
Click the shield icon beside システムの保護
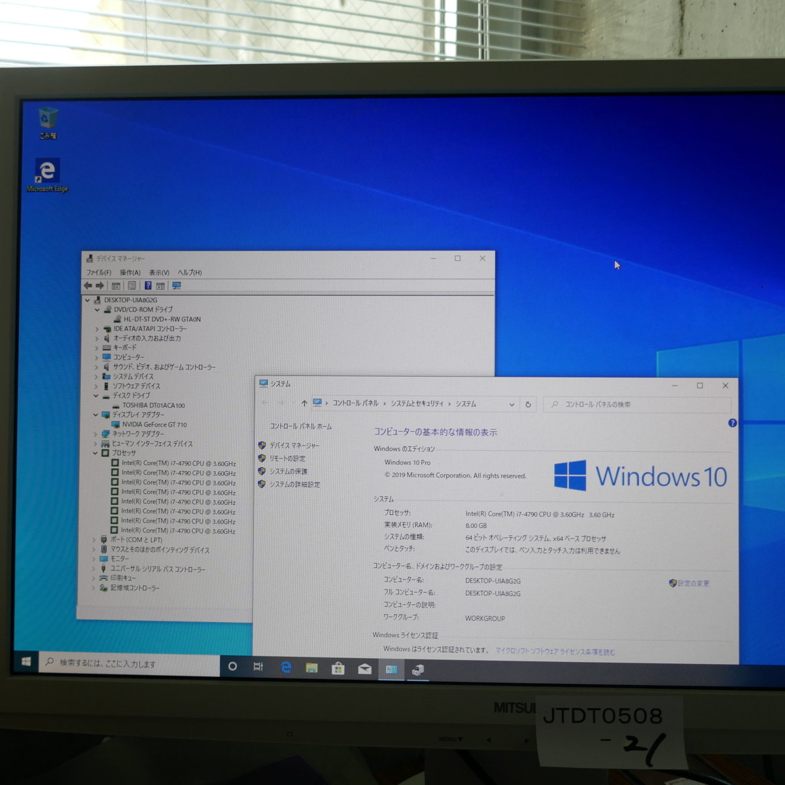coord(262,471)
